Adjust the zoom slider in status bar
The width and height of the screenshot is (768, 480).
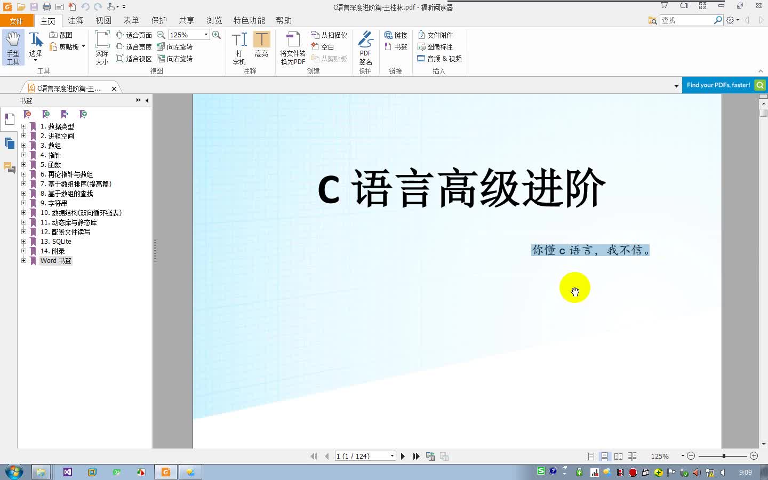(x=723, y=456)
